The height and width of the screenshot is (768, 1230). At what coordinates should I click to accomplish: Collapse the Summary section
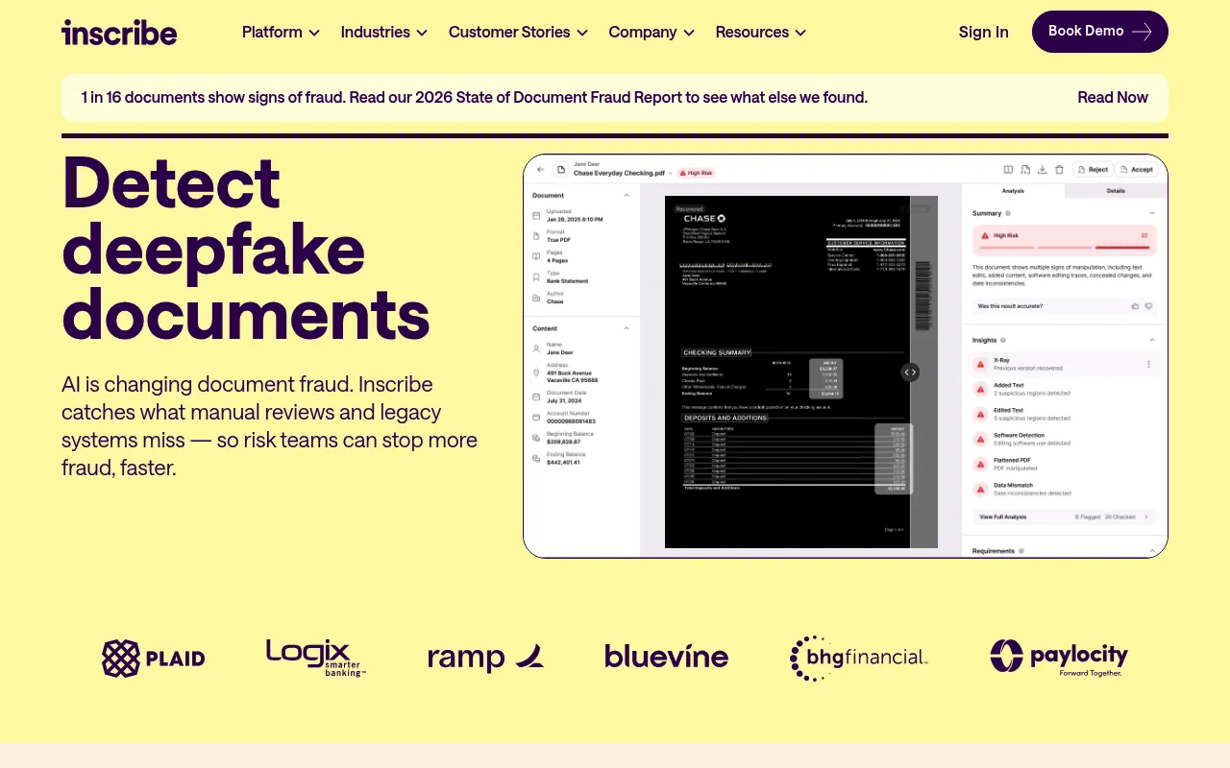tap(1152, 213)
